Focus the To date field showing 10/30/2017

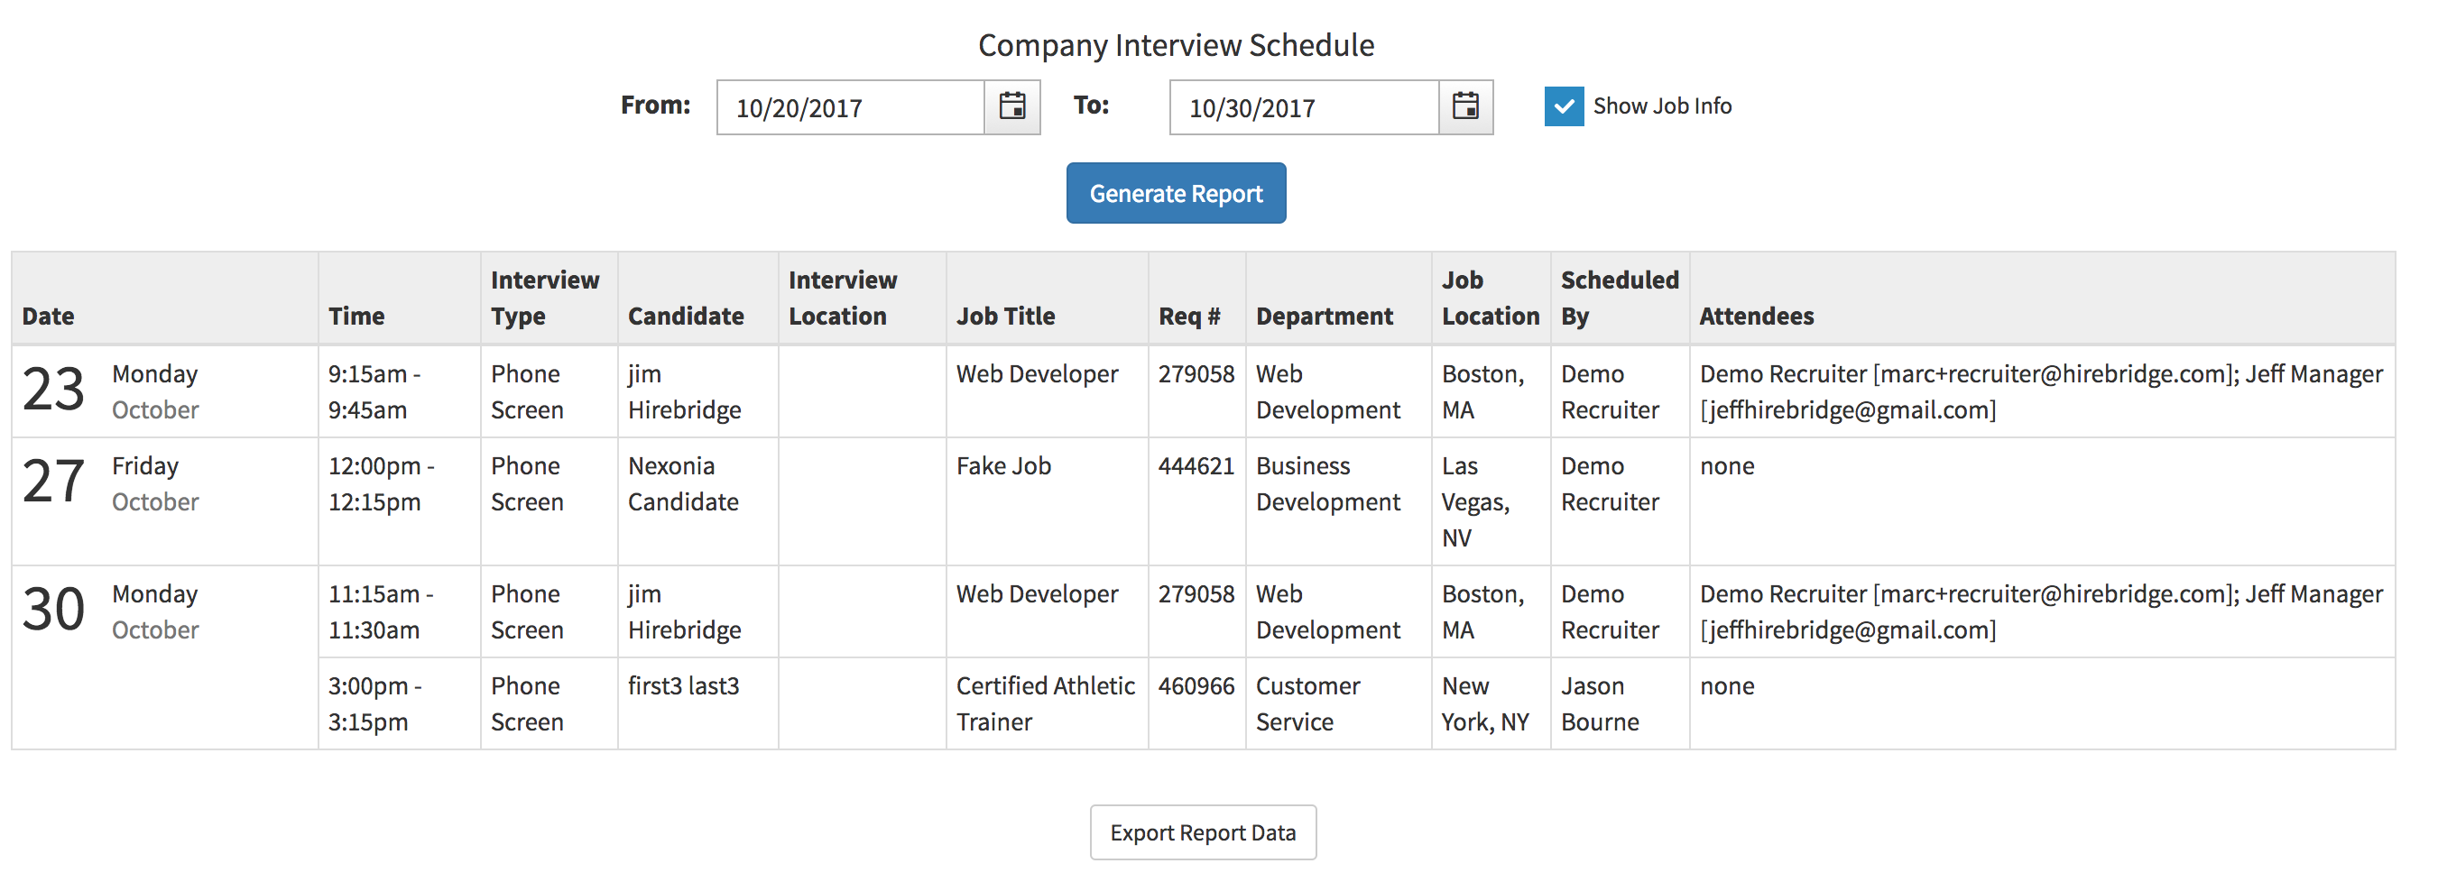point(1303,108)
